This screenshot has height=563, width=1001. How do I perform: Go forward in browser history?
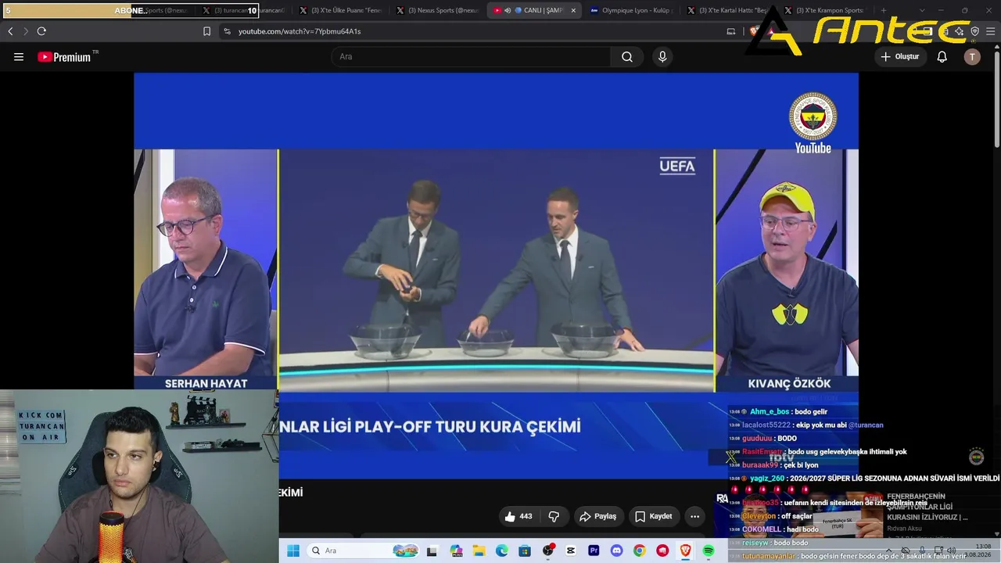click(26, 31)
